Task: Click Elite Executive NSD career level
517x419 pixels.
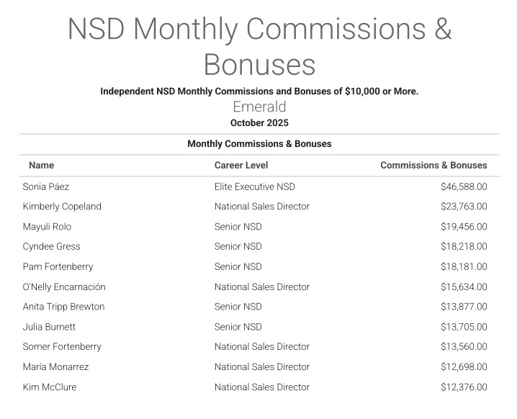Action: coord(254,186)
